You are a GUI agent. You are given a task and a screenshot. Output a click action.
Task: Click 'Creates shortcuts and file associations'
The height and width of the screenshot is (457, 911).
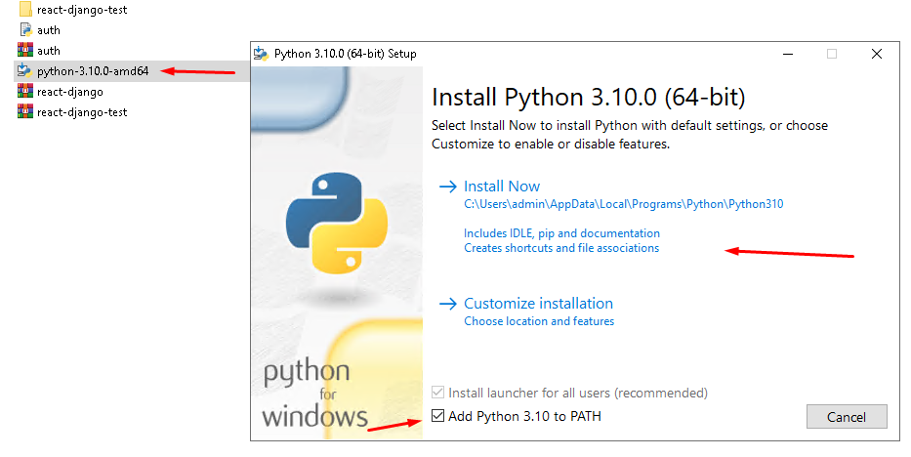click(x=561, y=248)
